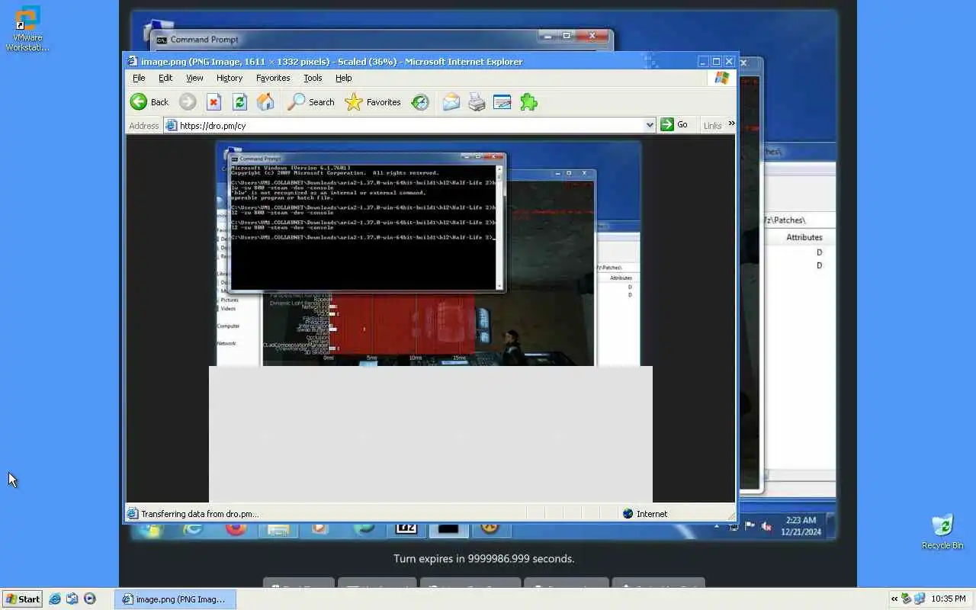The image size is (976, 610).
Task: Open the Tools menu
Action: (x=313, y=78)
